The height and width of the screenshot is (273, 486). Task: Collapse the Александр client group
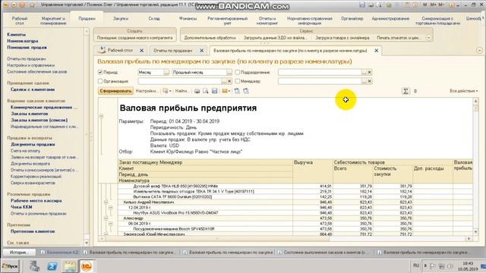[106, 218]
